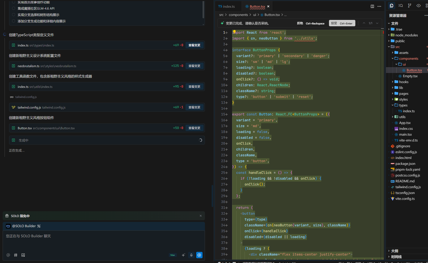Click the @ mention icon in chat input
Viewport: 428px width, 263px height.
tap(8, 255)
